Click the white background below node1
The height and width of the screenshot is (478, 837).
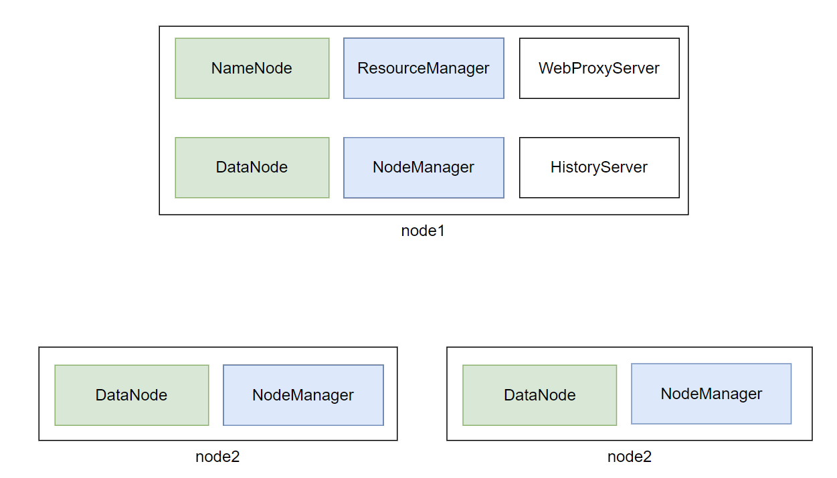pyautogui.click(x=424, y=287)
